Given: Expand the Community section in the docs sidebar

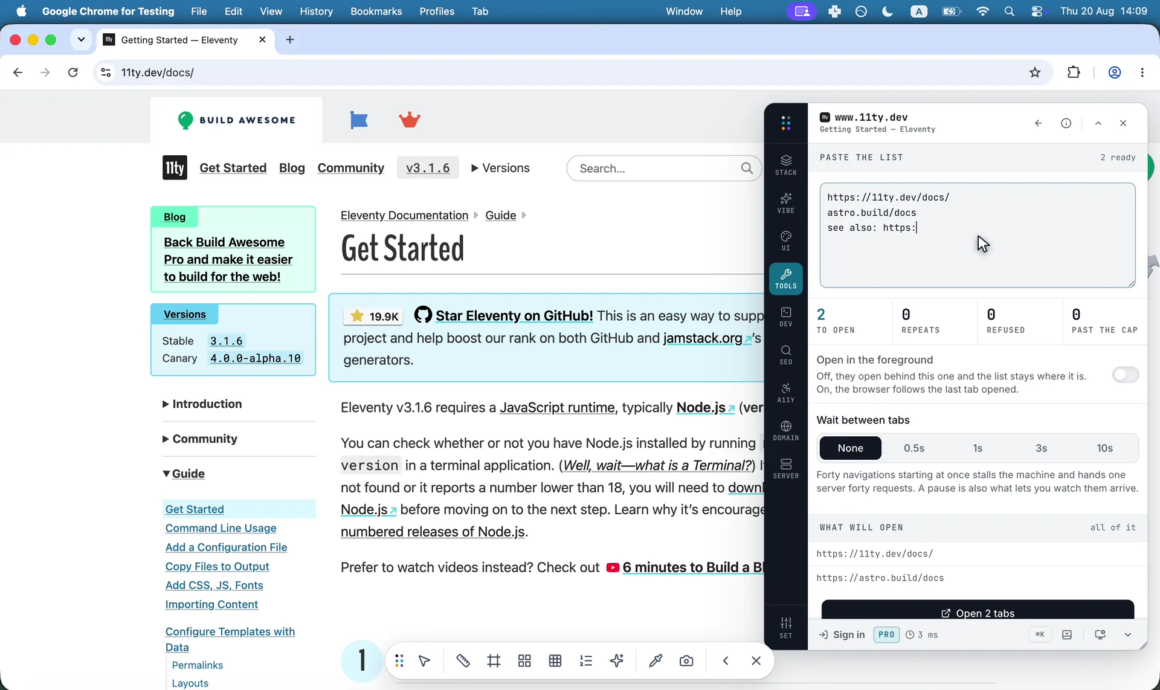Looking at the screenshot, I should (200, 439).
